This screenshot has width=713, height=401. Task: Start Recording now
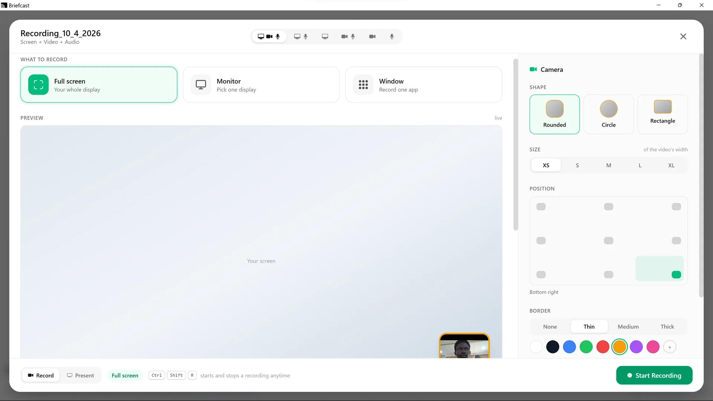(654, 375)
